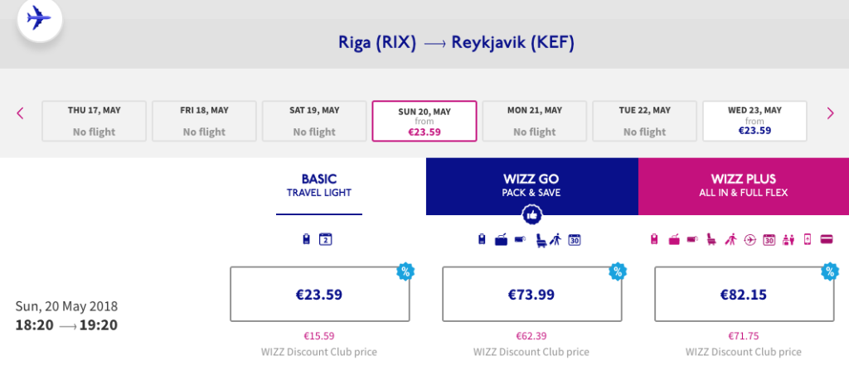Click the discount percent badge on €82.15 fare

pyautogui.click(x=829, y=271)
